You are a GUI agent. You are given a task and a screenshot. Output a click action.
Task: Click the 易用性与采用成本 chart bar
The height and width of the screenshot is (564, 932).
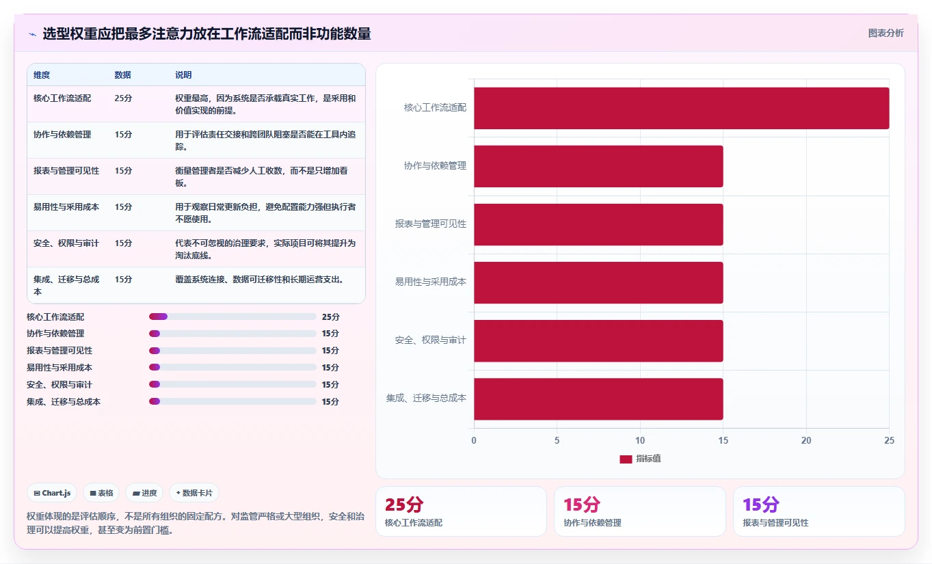click(x=598, y=282)
